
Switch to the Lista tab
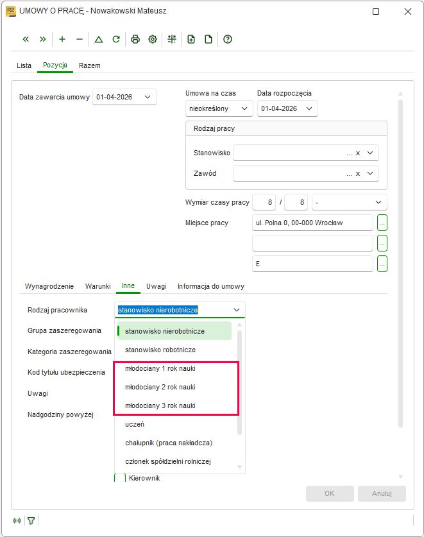pyautogui.click(x=24, y=65)
